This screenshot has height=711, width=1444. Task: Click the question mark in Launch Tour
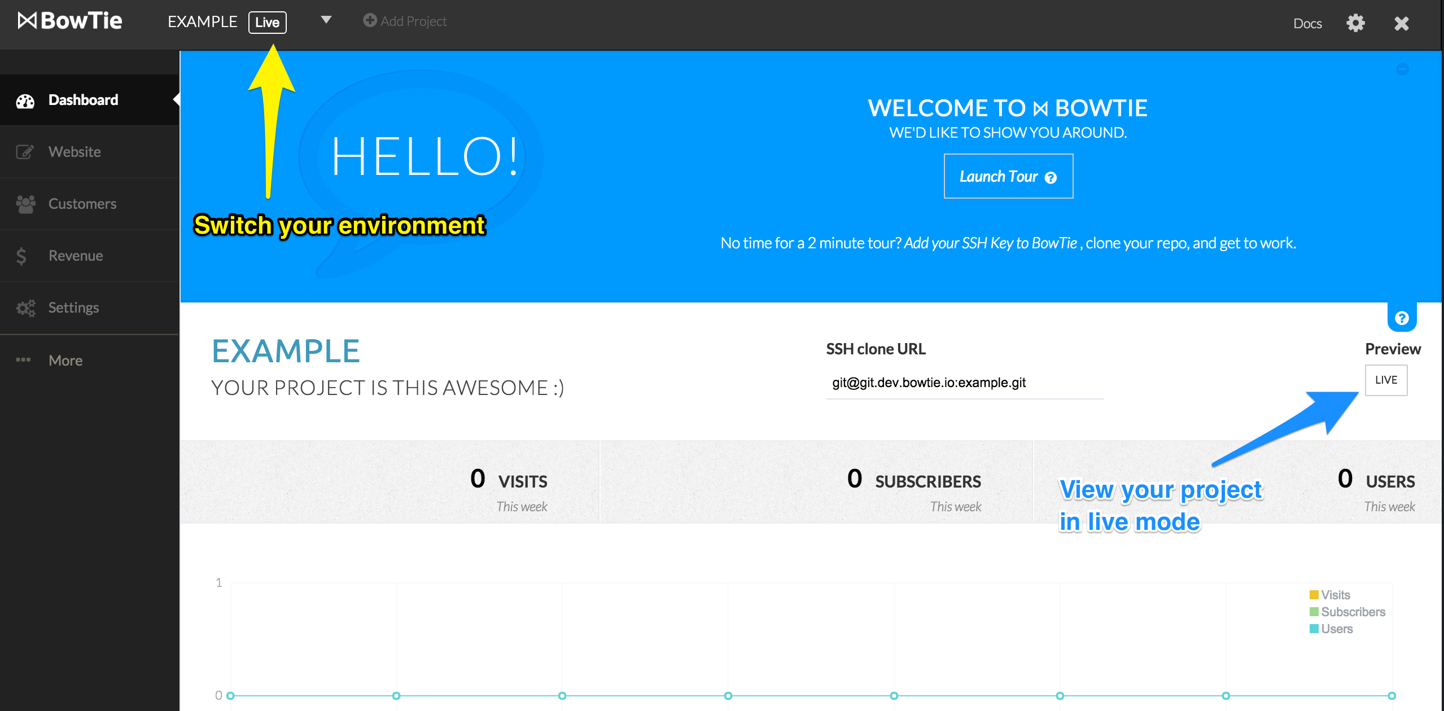tap(1051, 178)
